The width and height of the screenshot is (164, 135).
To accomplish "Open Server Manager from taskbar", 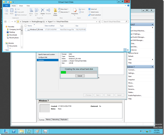I will [6, 131].
